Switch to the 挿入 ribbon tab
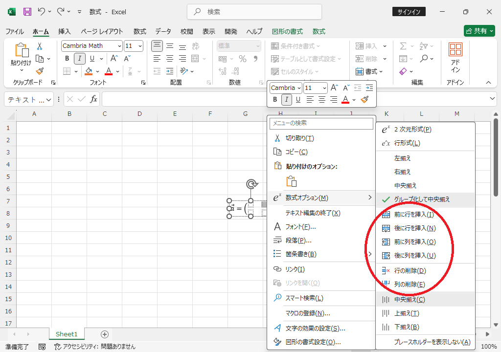This screenshot has width=501, height=352. (x=64, y=31)
